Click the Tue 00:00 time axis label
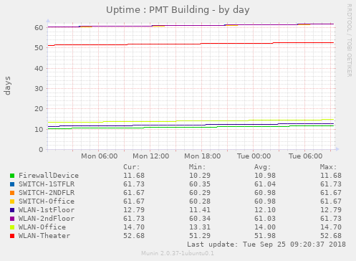 click(x=254, y=156)
